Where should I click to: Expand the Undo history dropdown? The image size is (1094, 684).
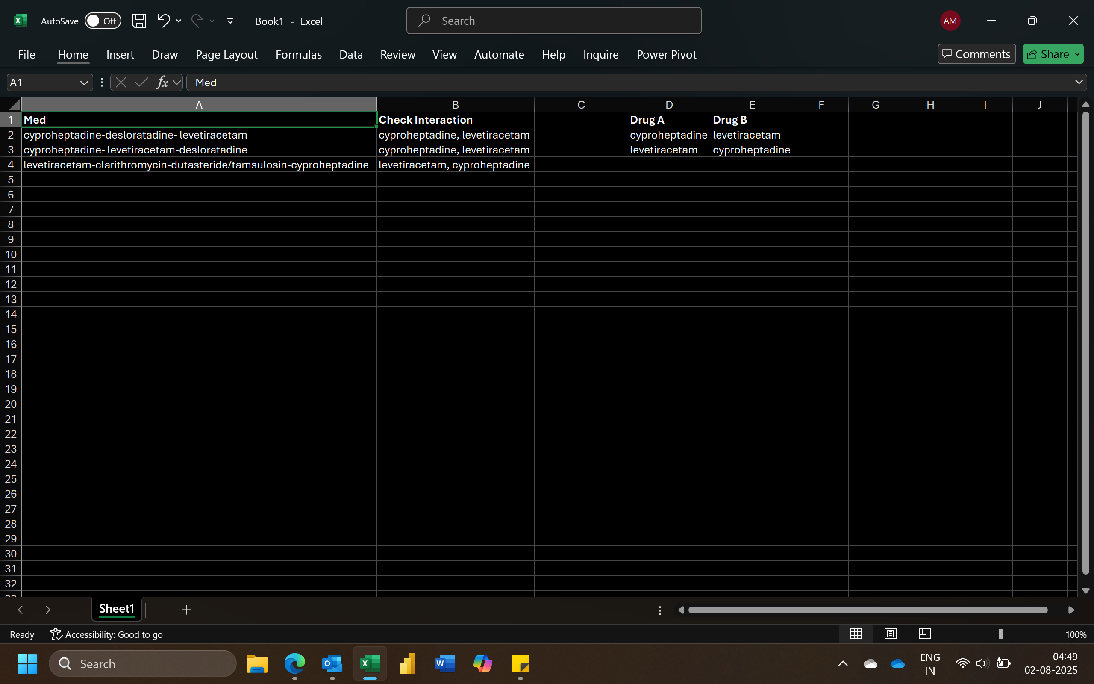pos(179,21)
